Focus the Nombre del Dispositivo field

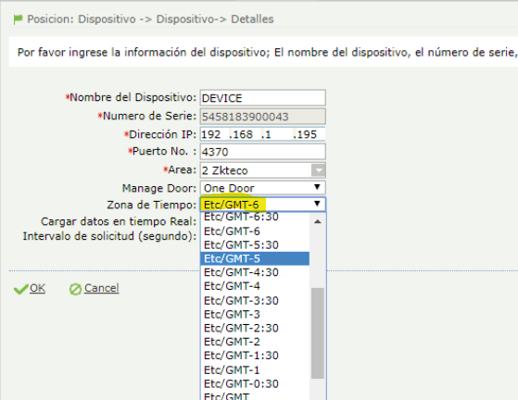point(262,98)
